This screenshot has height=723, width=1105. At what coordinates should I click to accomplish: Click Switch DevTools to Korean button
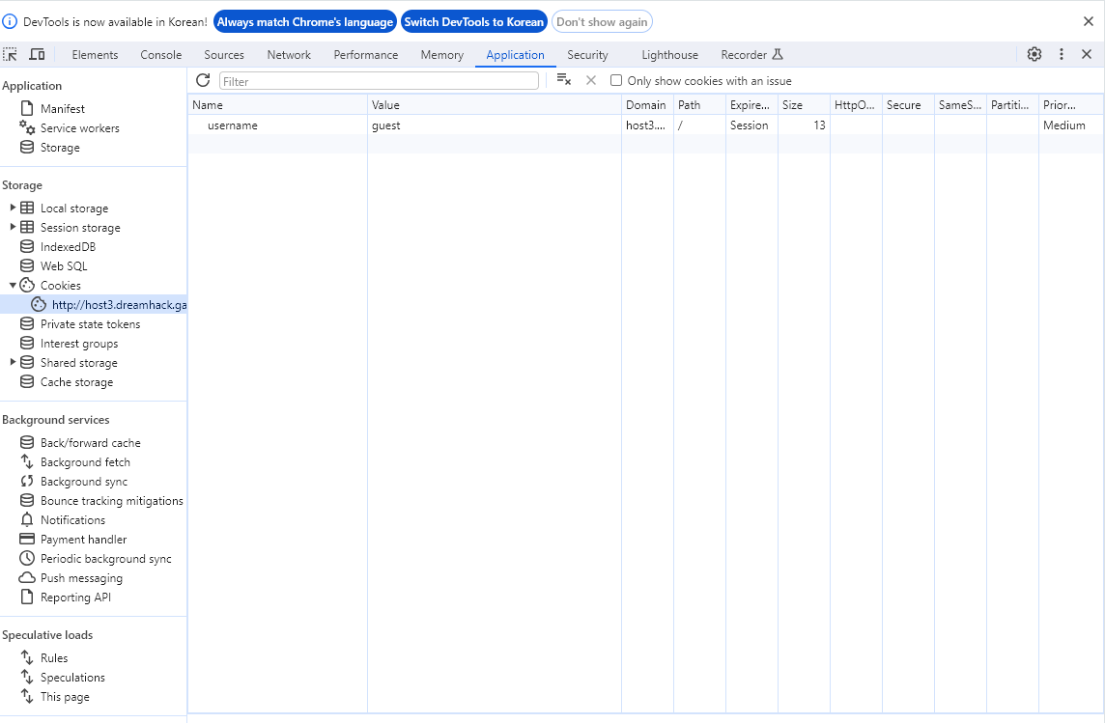click(x=474, y=22)
